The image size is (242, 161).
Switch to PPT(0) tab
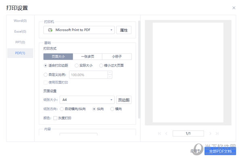tap(20, 42)
